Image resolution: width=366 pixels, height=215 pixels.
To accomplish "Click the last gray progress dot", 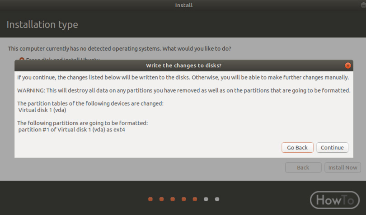I will click(x=217, y=199).
